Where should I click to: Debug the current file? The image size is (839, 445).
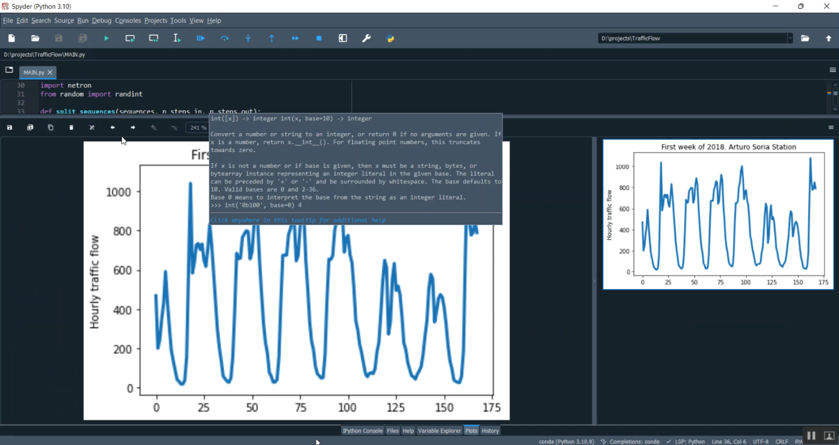(201, 38)
